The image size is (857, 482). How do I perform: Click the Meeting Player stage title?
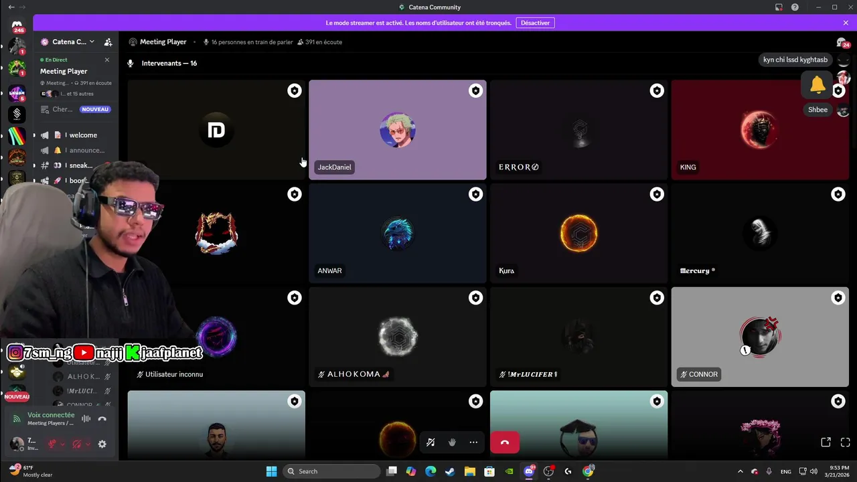(x=163, y=42)
